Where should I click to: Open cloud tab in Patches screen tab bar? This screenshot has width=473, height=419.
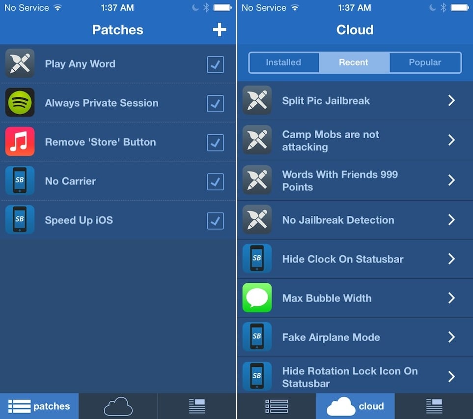pos(118,406)
